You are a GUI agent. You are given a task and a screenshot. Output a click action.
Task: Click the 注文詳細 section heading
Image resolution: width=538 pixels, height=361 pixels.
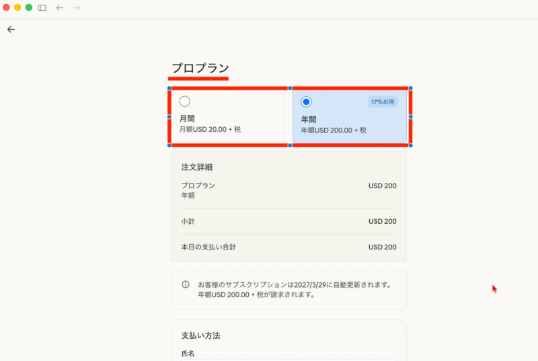click(198, 167)
